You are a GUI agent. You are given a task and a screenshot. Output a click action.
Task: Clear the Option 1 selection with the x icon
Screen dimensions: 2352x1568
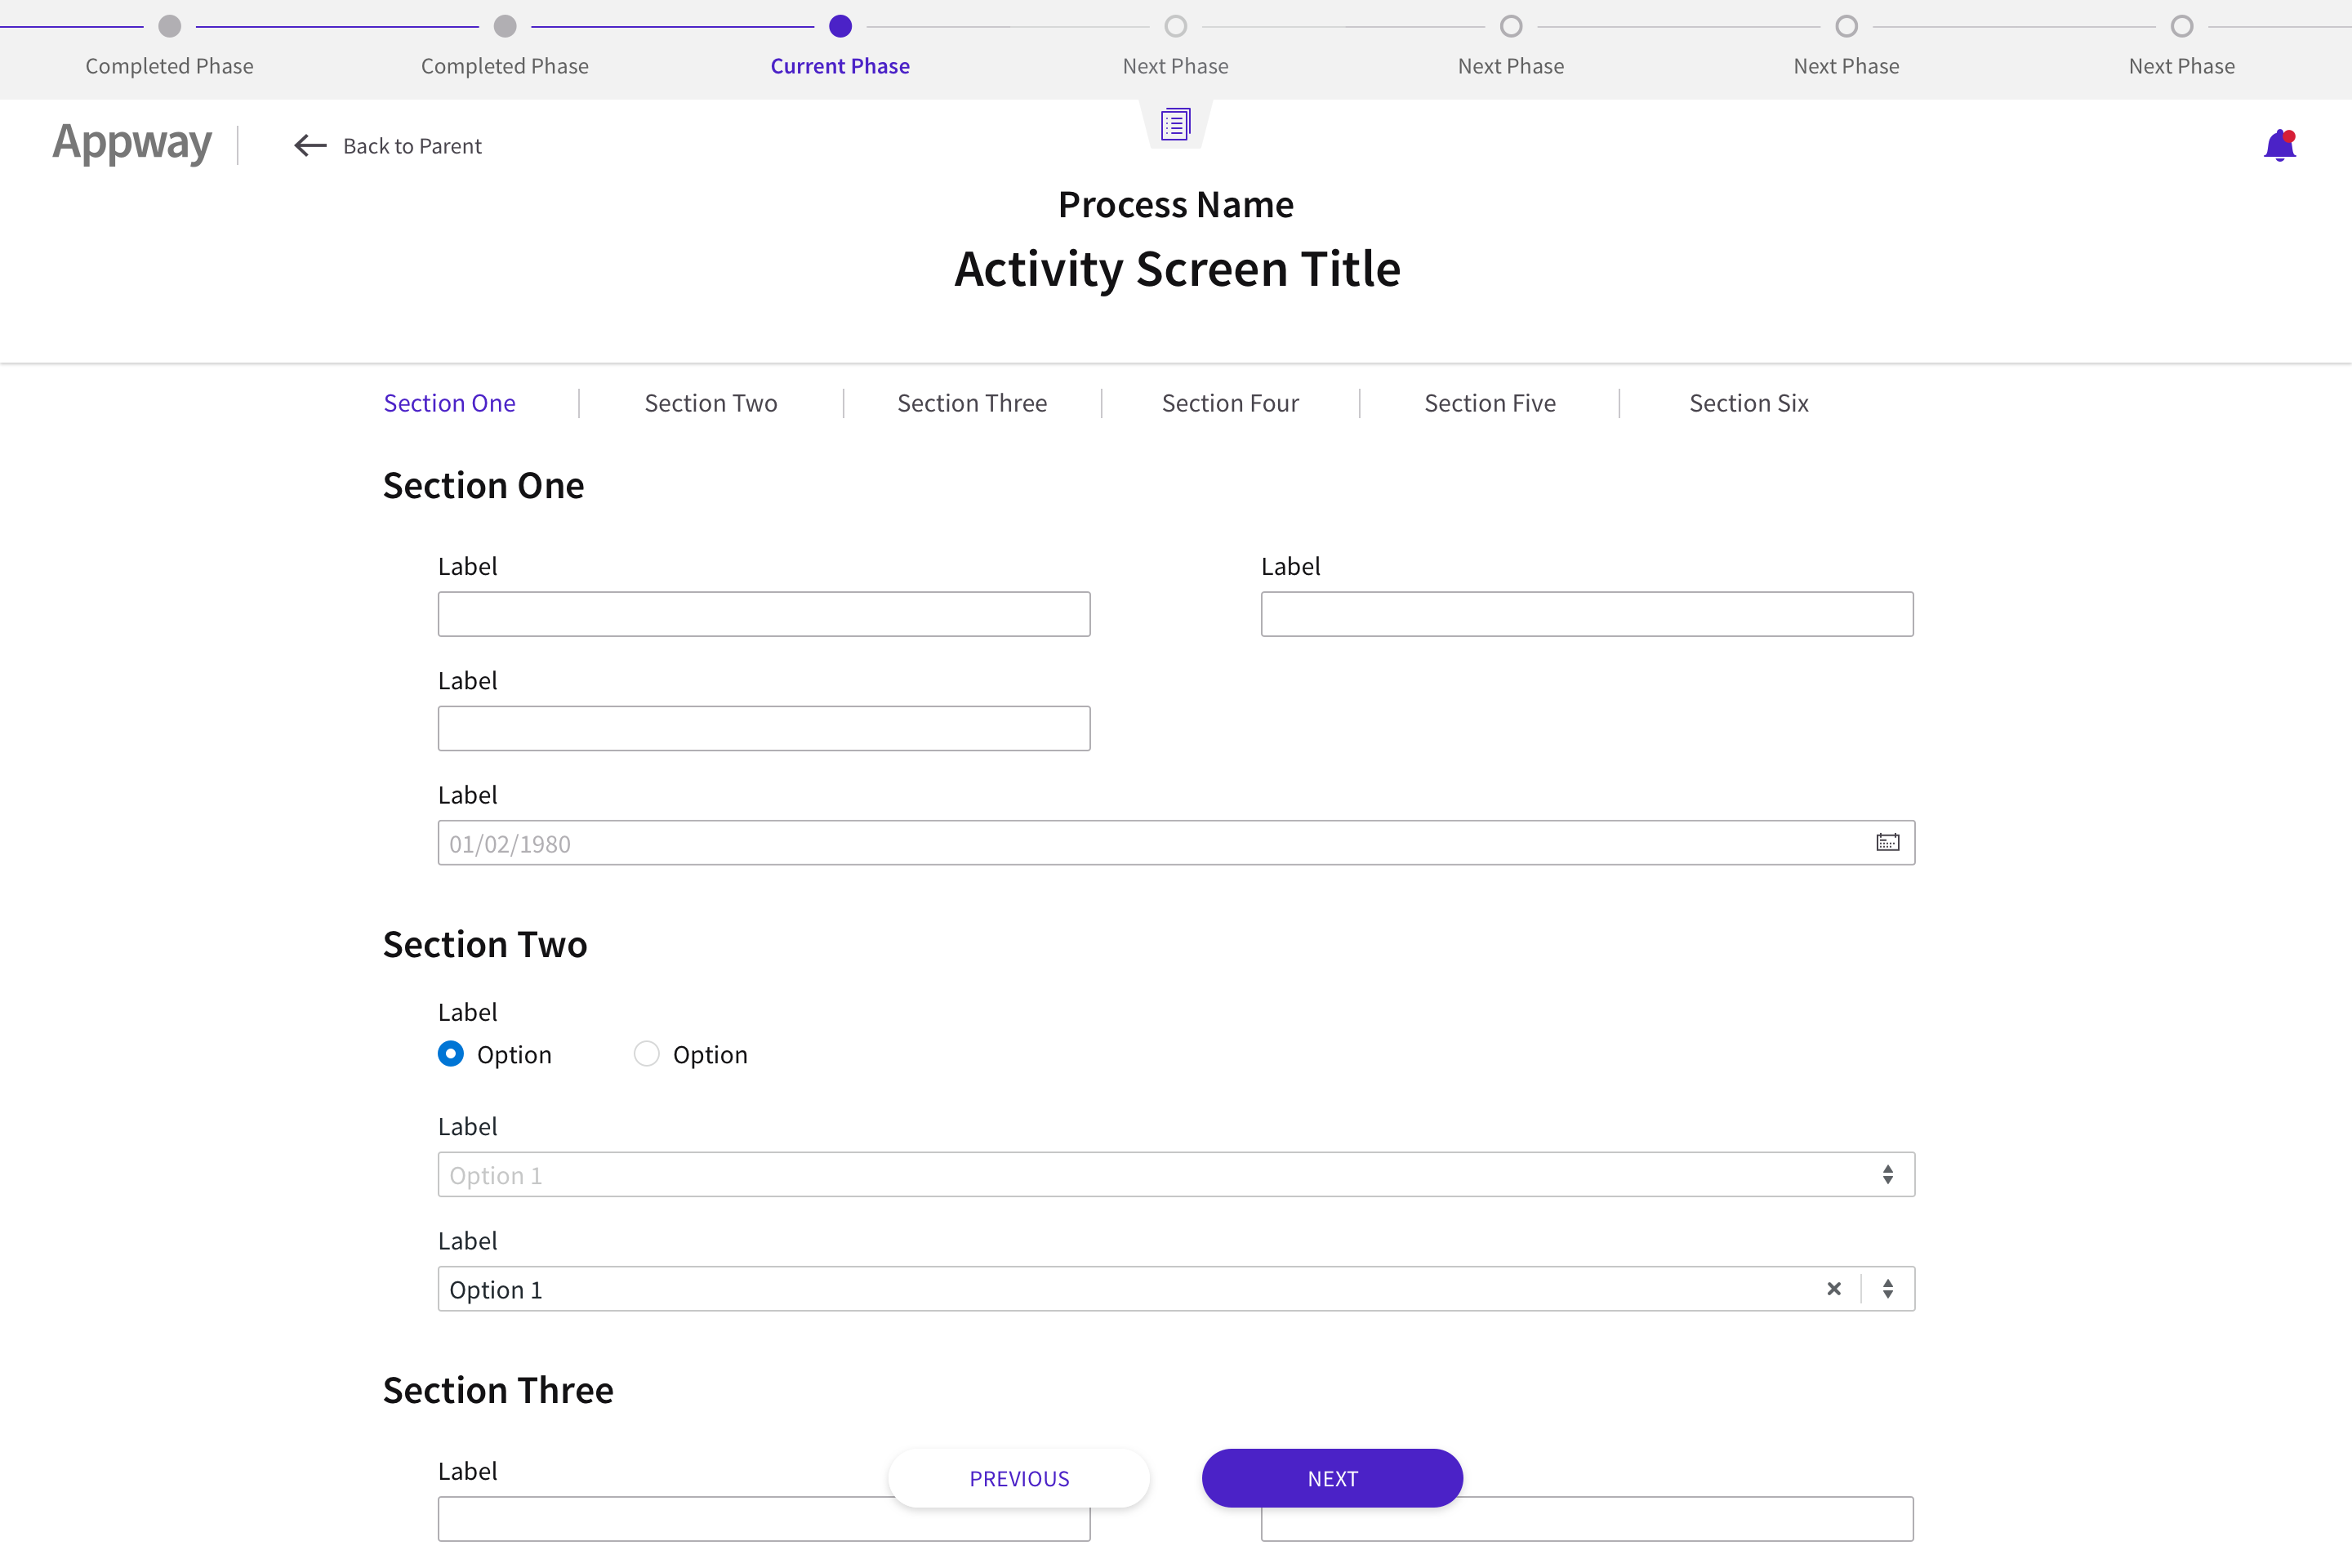(1835, 1289)
